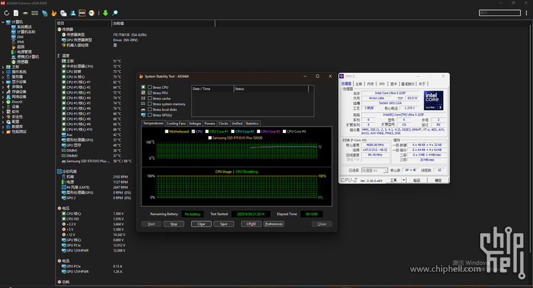The height and width of the screenshot is (288, 533).
Task: Open CPU-Z 工具 dropdown arrow
Action: click(404, 180)
